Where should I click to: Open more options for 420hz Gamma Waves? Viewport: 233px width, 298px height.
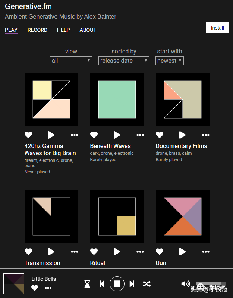(x=75, y=135)
